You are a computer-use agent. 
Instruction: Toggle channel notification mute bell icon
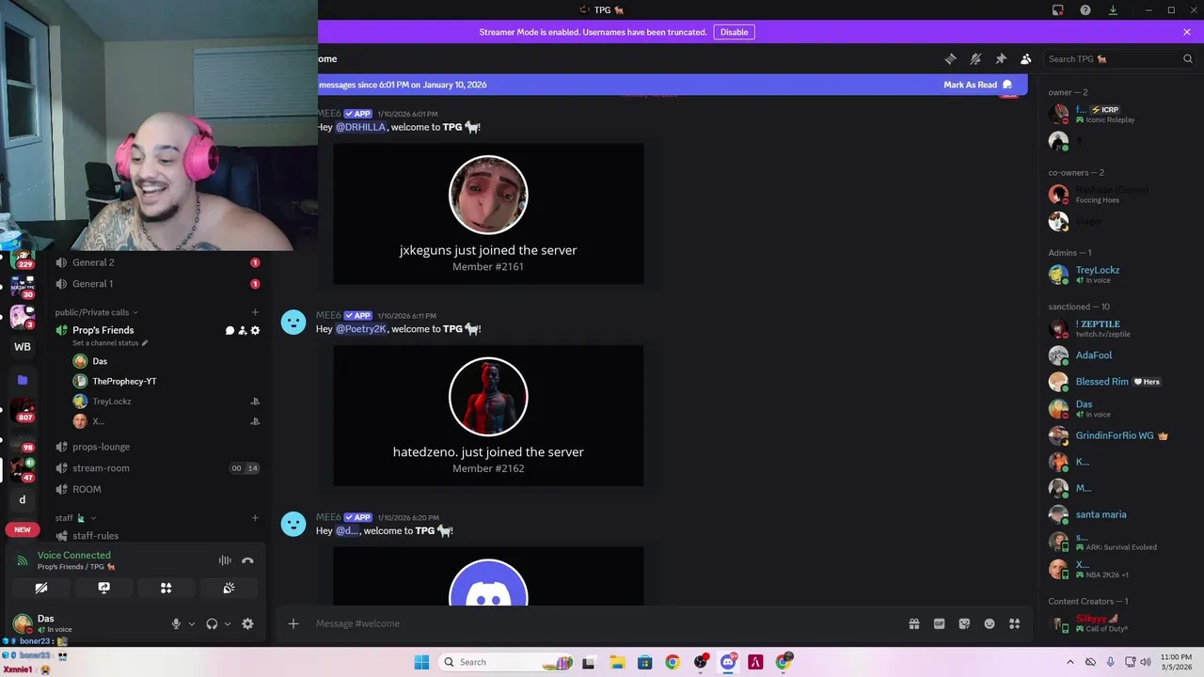point(975,58)
